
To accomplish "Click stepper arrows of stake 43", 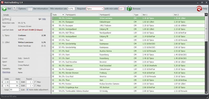I will pyautogui.click(x=19, y=82).
